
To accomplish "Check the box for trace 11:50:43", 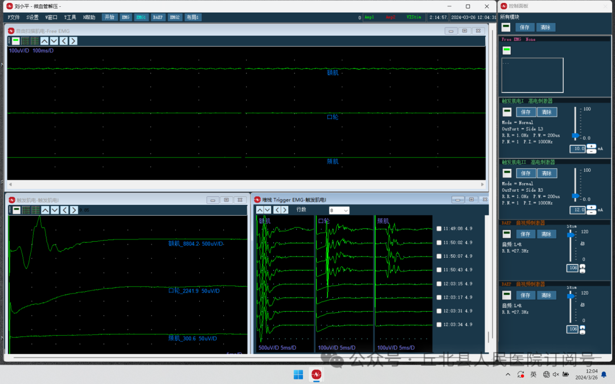I will coord(439,270).
